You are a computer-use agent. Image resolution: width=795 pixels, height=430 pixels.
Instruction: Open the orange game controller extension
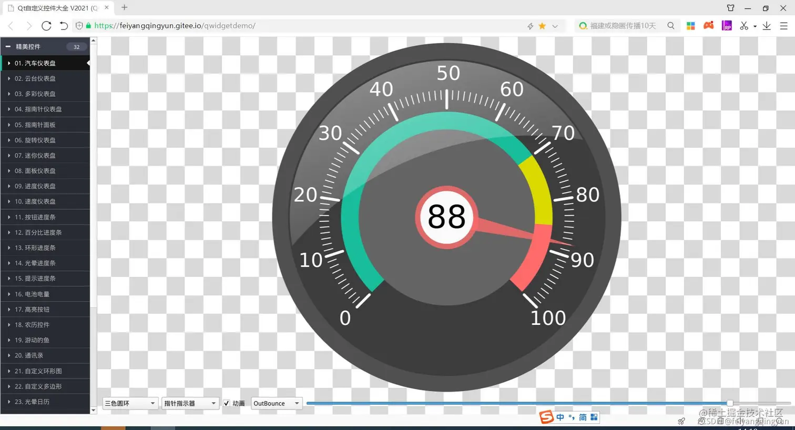pyautogui.click(x=709, y=25)
